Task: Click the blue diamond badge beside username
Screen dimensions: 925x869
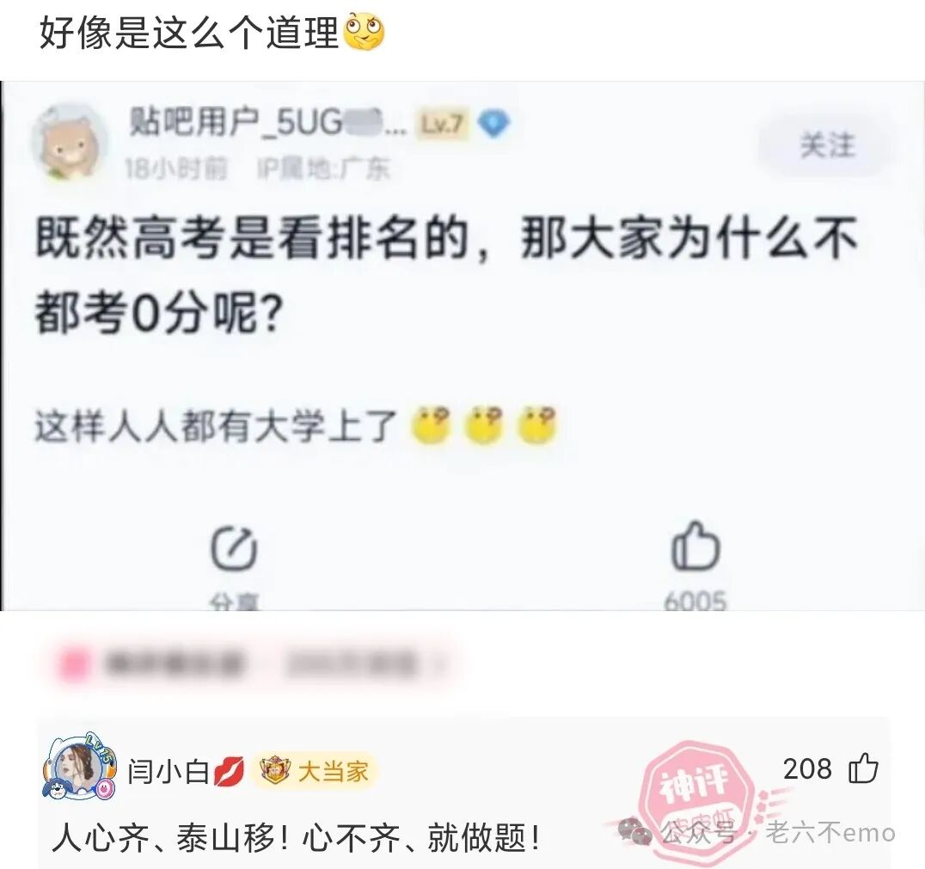Action: tap(493, 123)
